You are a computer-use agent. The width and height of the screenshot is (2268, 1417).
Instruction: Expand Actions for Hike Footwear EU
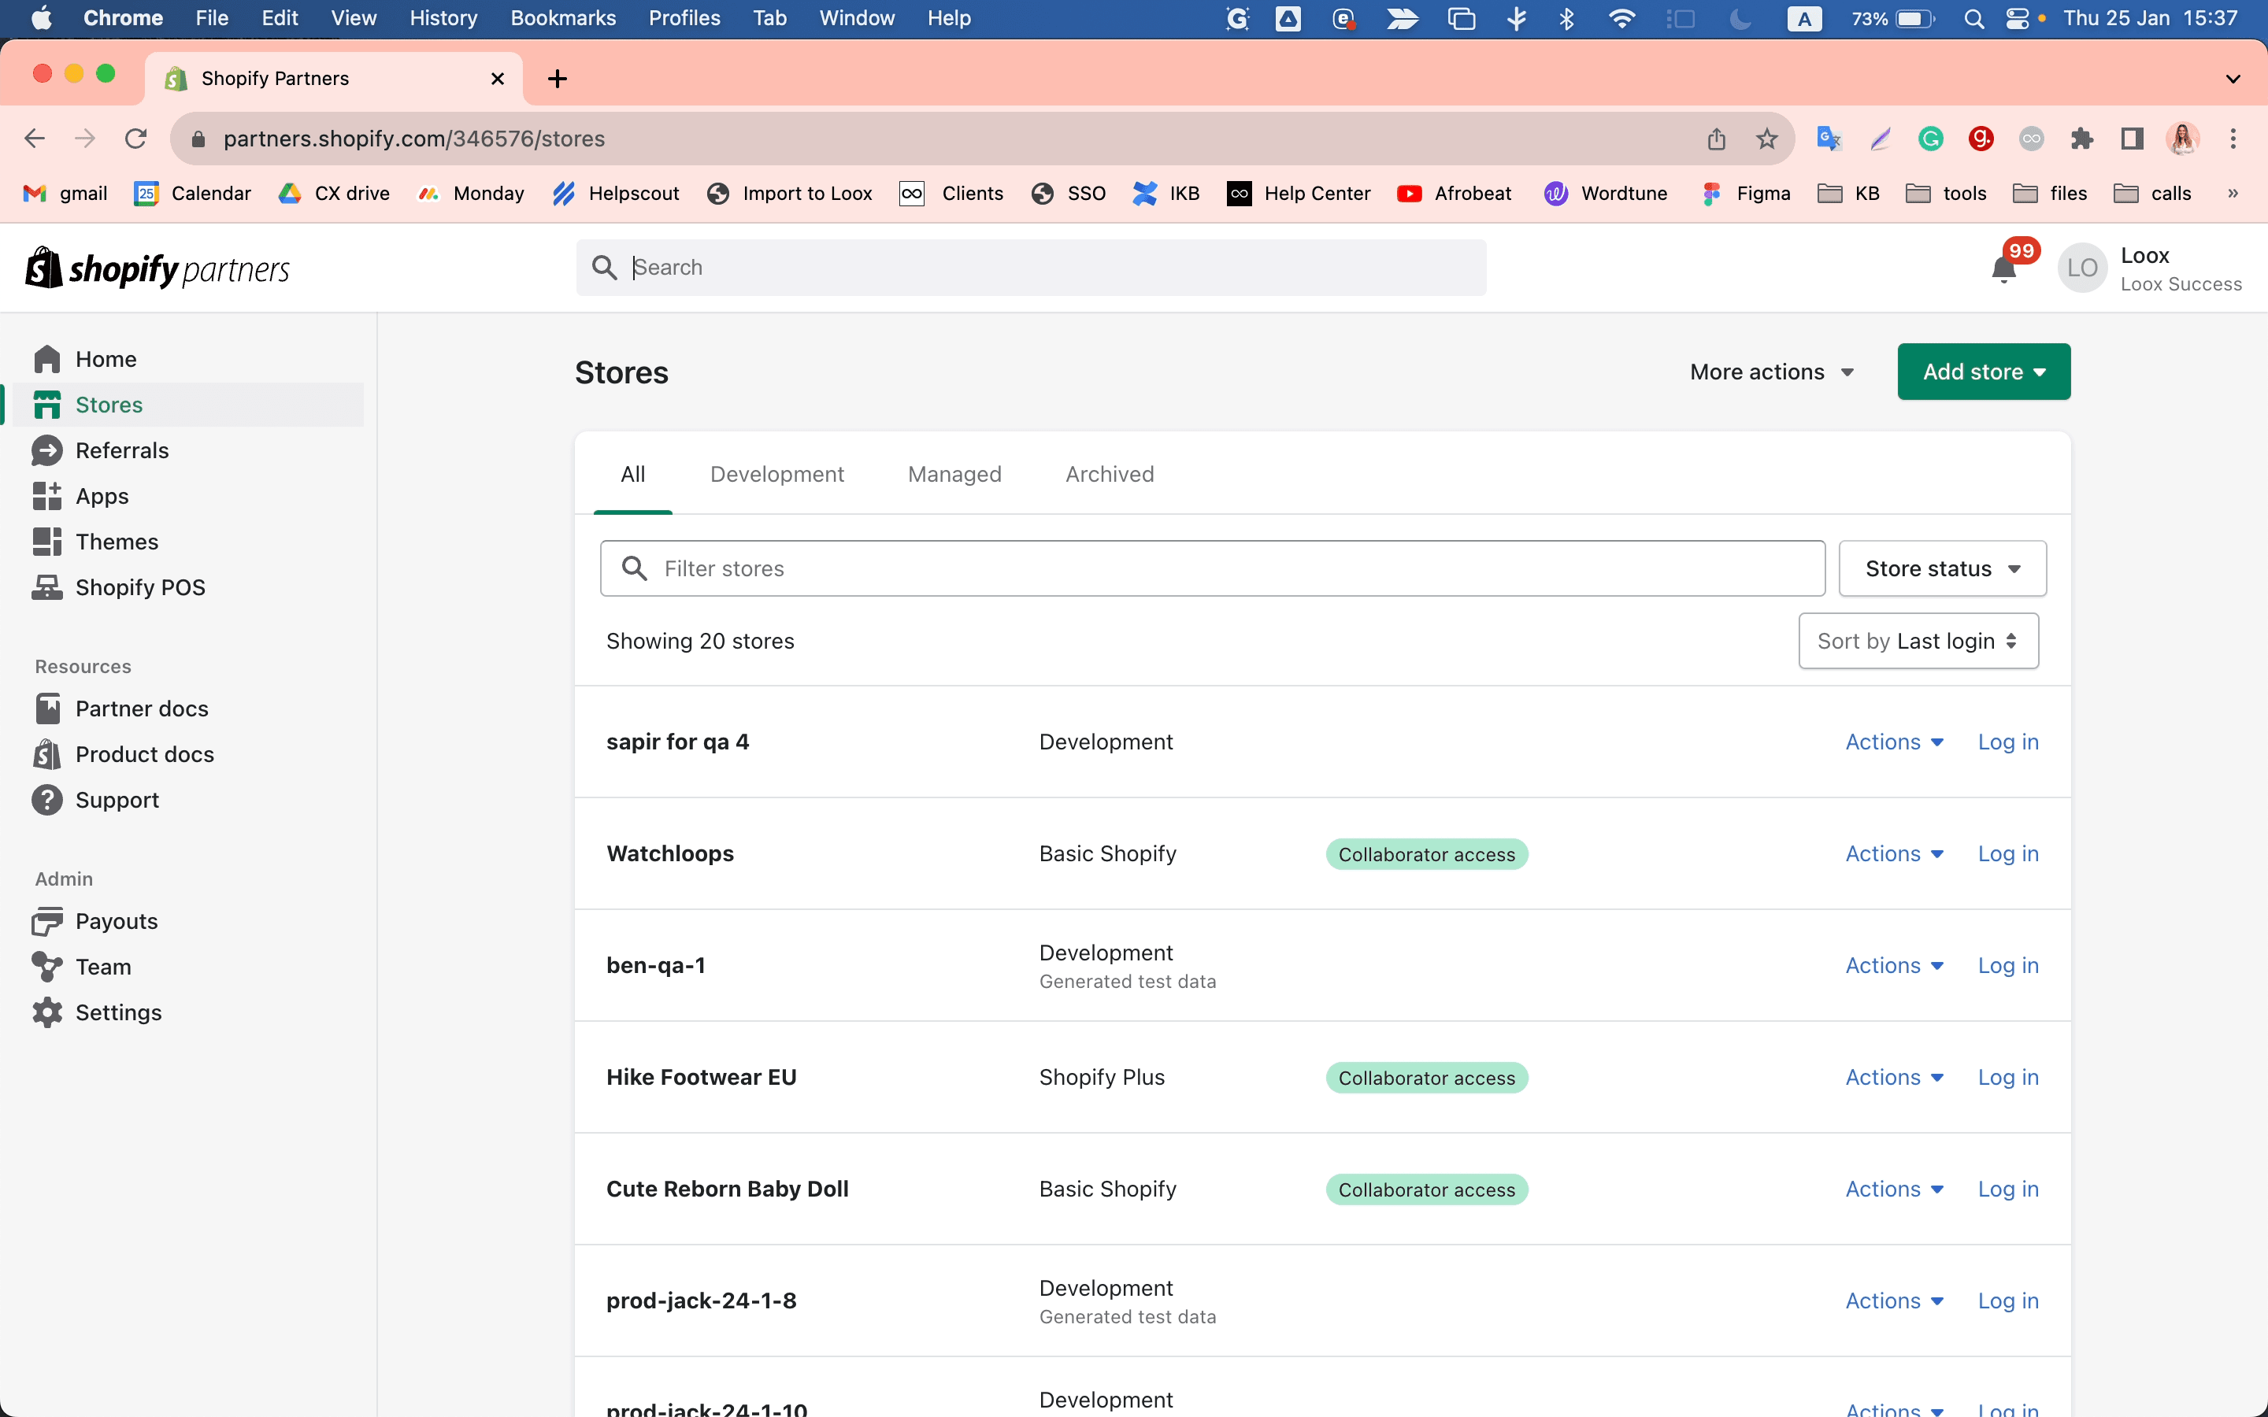(x=1894, y=1078)
